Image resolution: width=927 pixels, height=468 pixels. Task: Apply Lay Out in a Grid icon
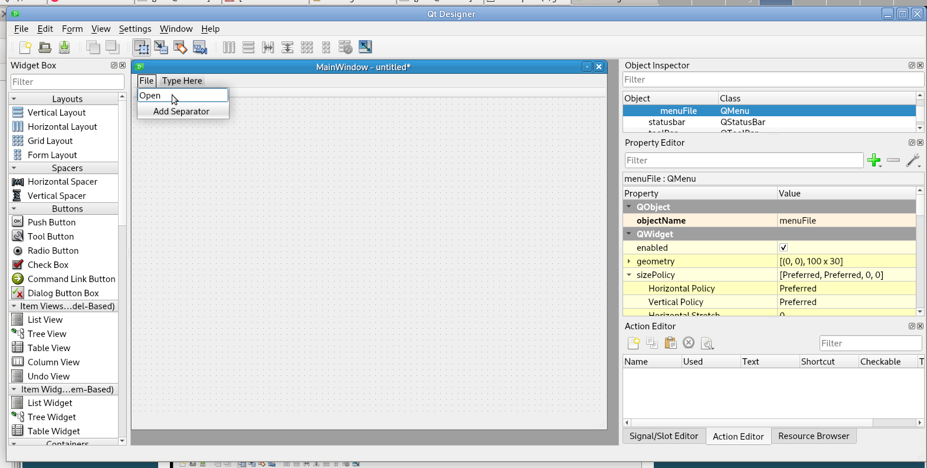pyautogui.click(x=307, y=47)
